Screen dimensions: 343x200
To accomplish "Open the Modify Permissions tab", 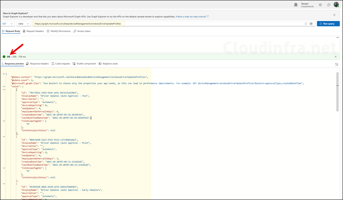I will tap(59, 31).
